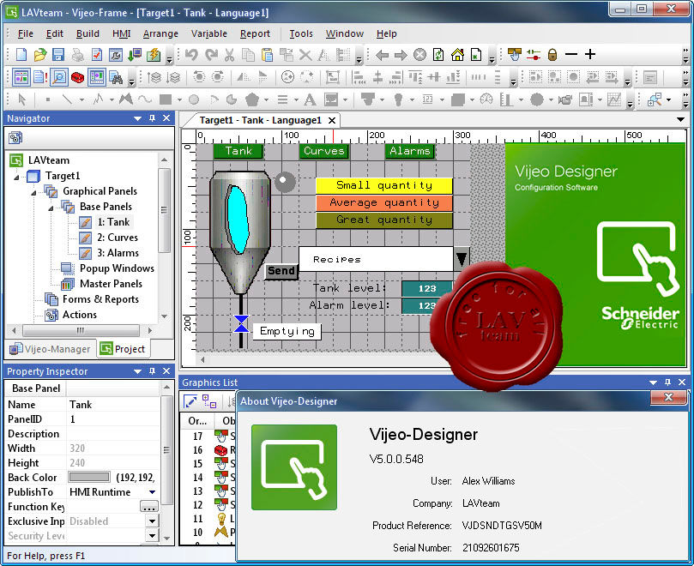Click the New document toolbar icon
This screenshot has width=694, height=566.
click(21, 55)
